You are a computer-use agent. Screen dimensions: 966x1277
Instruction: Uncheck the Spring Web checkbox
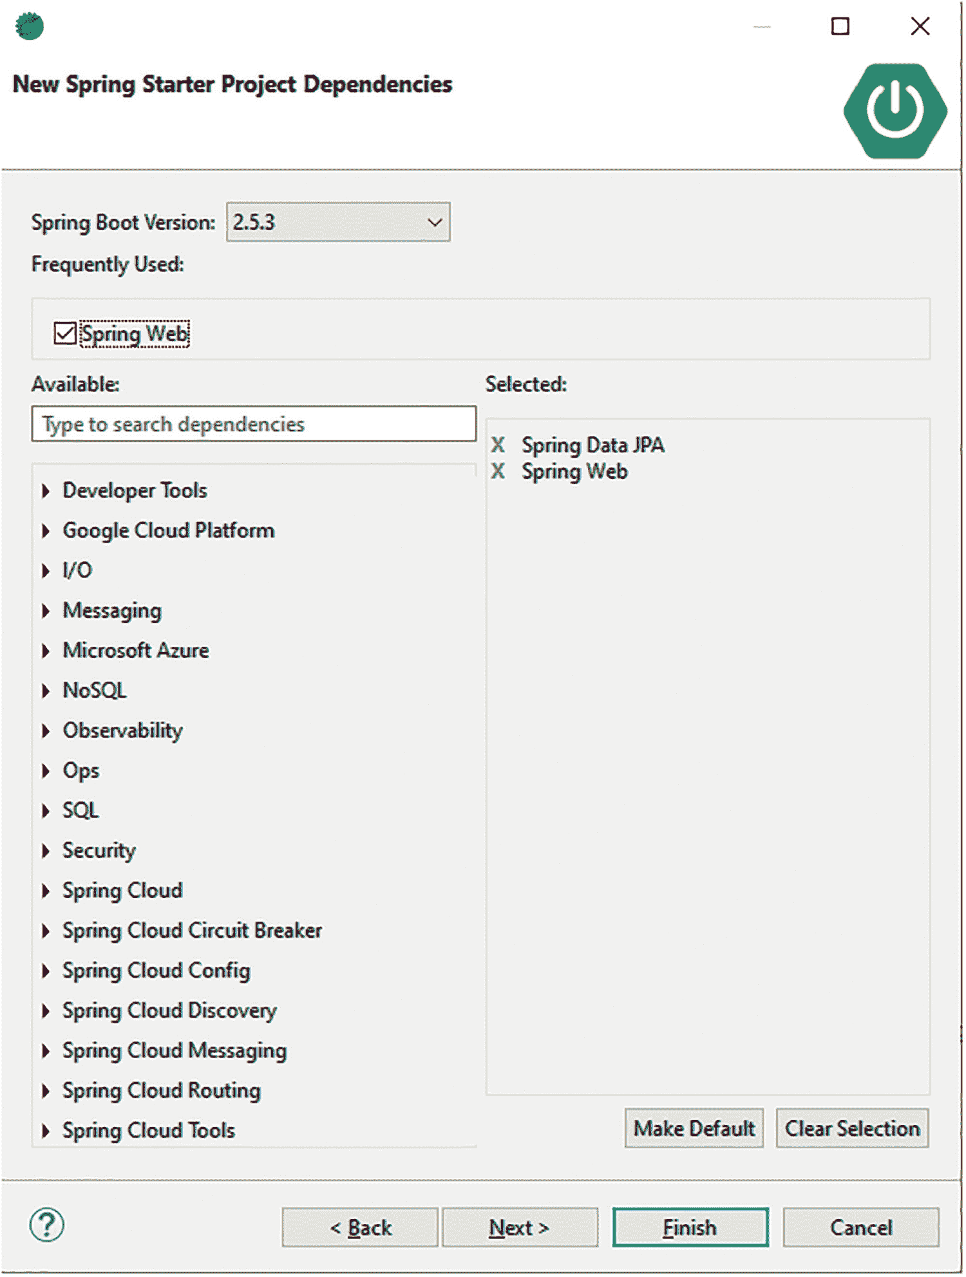point(65,334)
